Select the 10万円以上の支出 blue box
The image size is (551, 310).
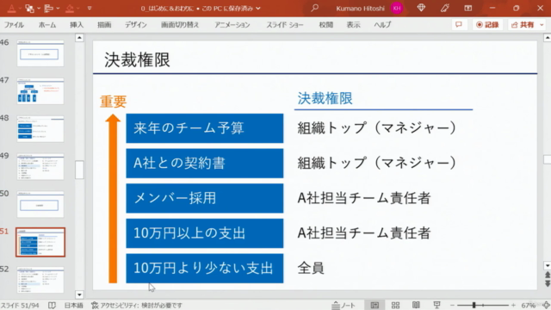click(x=205, y=233)
